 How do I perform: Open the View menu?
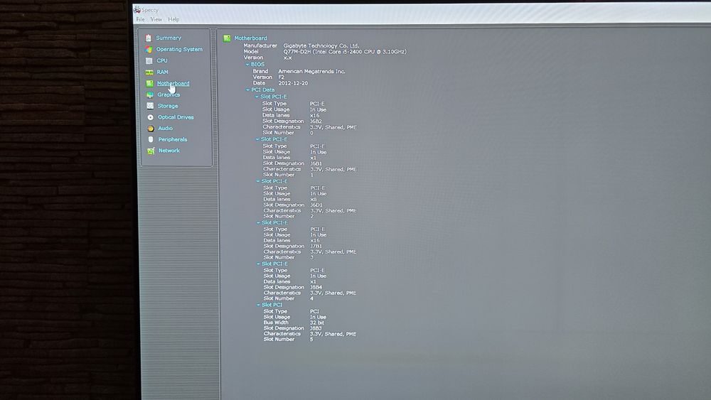pyautogui.click(x=156, y=19)
